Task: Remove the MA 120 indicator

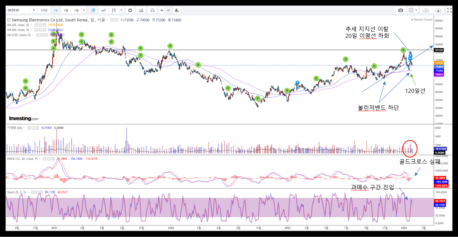Action: point(46,35)
